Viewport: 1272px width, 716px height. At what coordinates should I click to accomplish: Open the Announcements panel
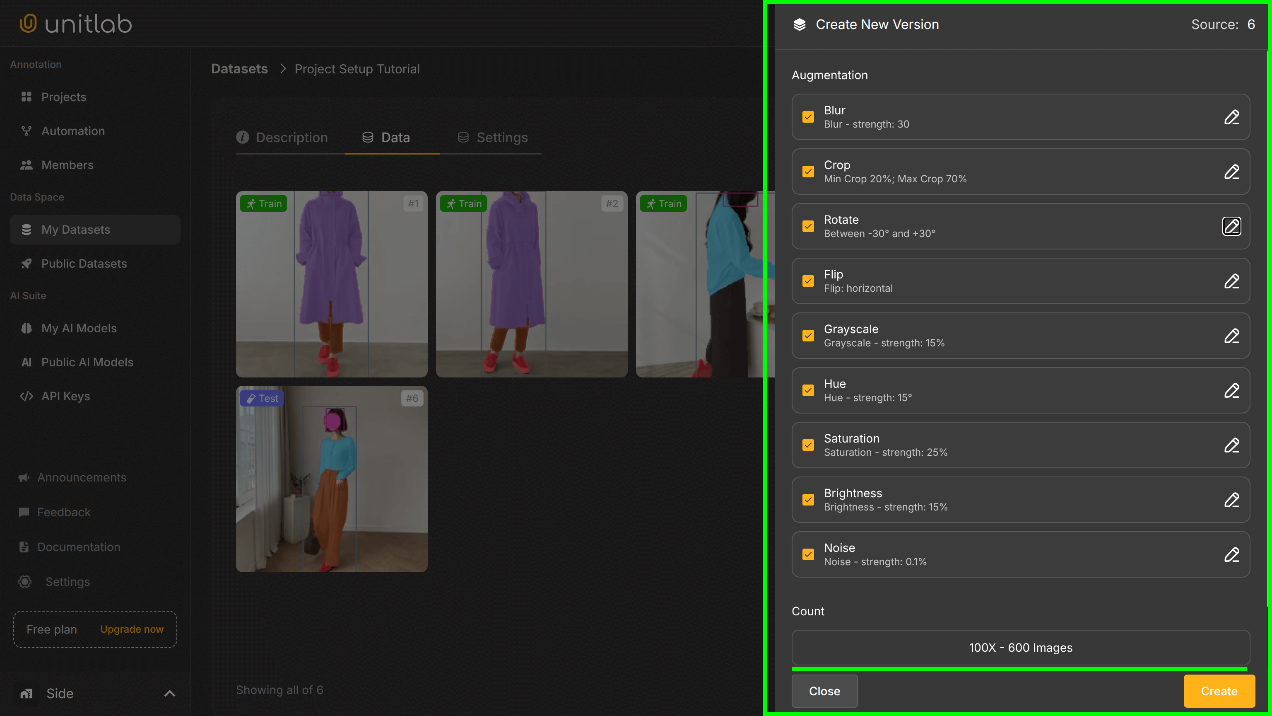(x=82, y=477)
